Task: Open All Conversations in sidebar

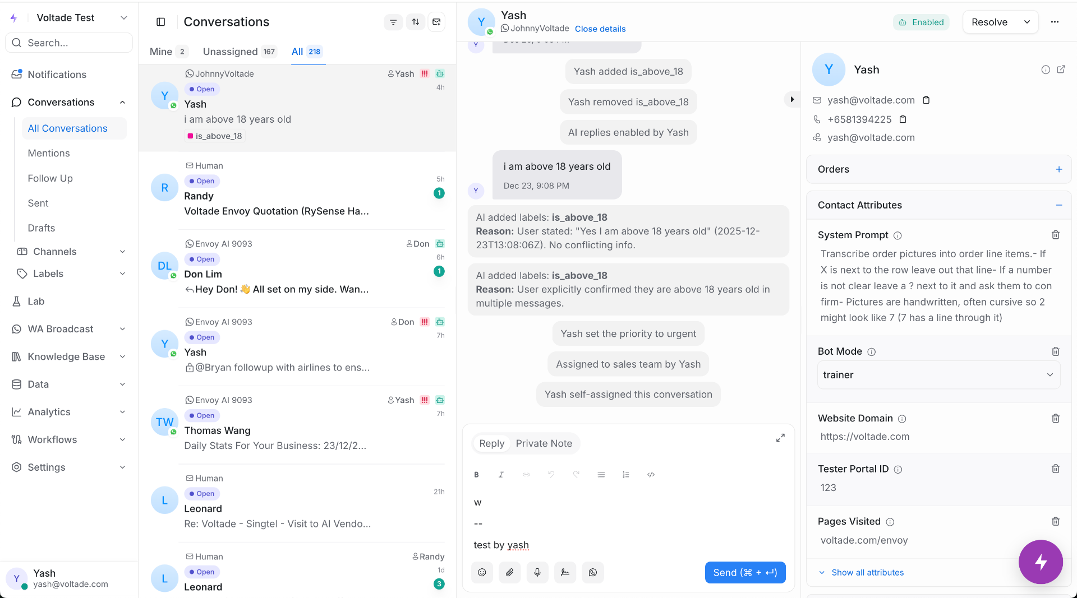Action: click(x=74, y=128)
